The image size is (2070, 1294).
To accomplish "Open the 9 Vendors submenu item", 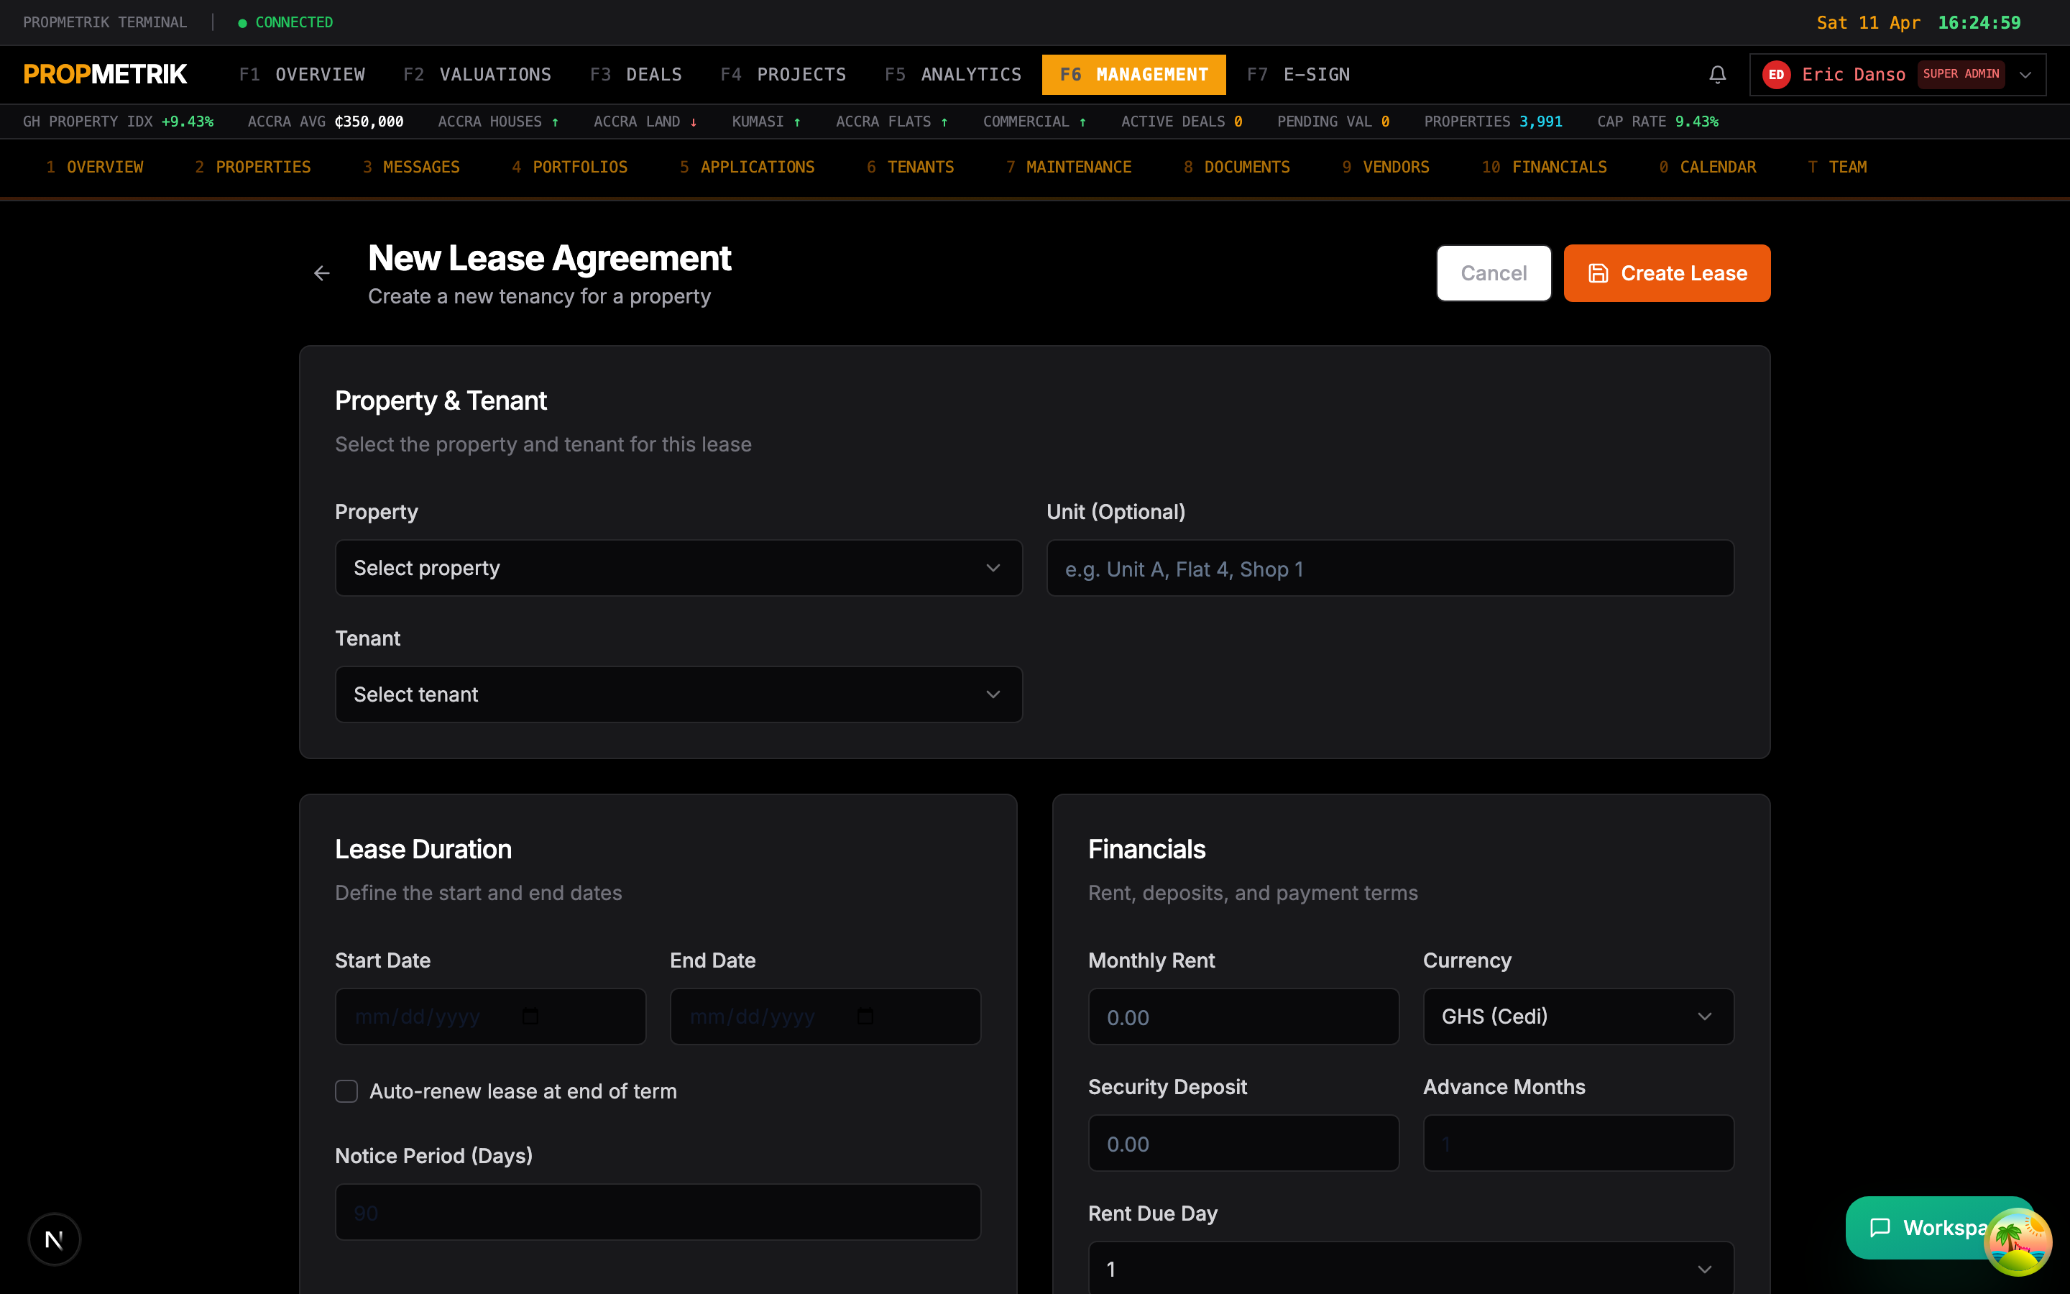I will point(1386,167).
